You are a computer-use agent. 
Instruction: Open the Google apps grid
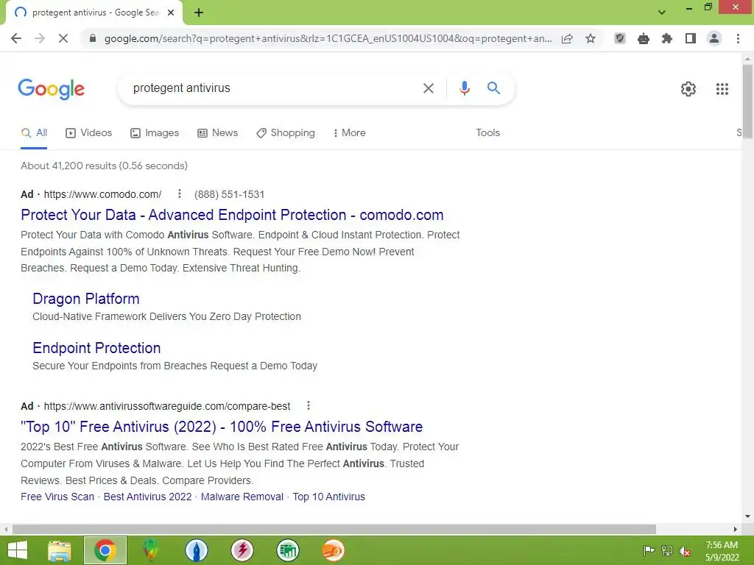(x=722, y=89)
